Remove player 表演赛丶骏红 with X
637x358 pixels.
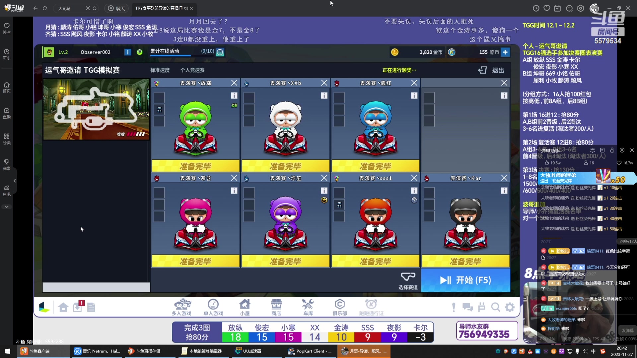click(414, 83)
